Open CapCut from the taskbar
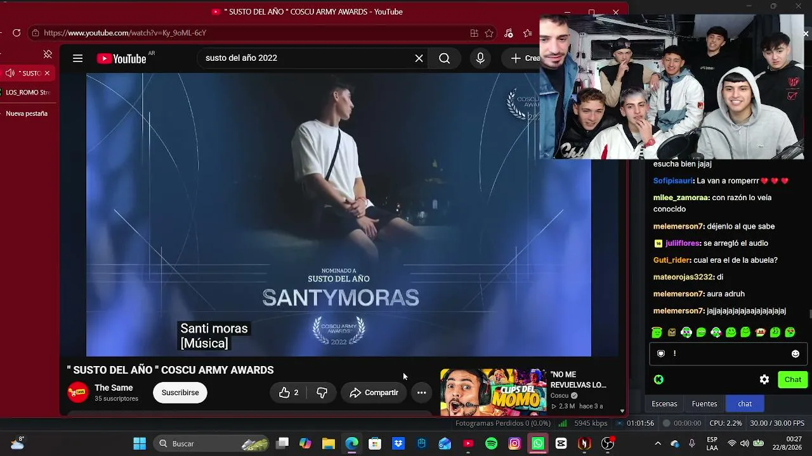Viewport: 812px width, 456px height. [561, 443]
